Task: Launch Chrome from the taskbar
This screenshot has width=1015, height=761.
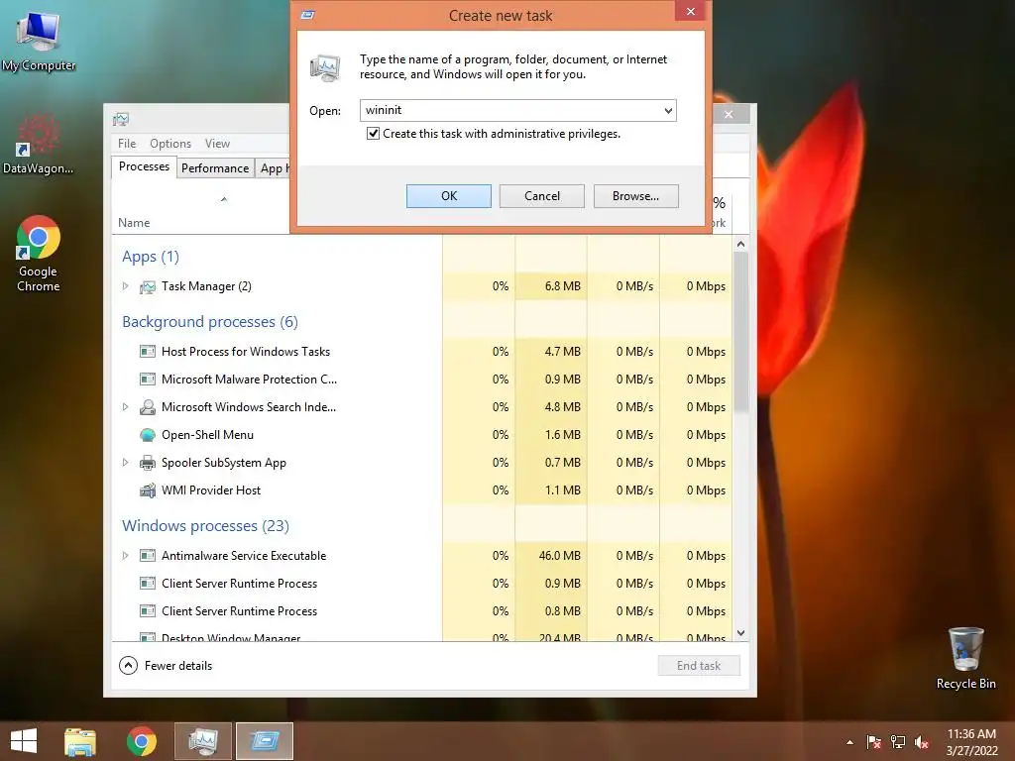Action: (x=141, y=741)
